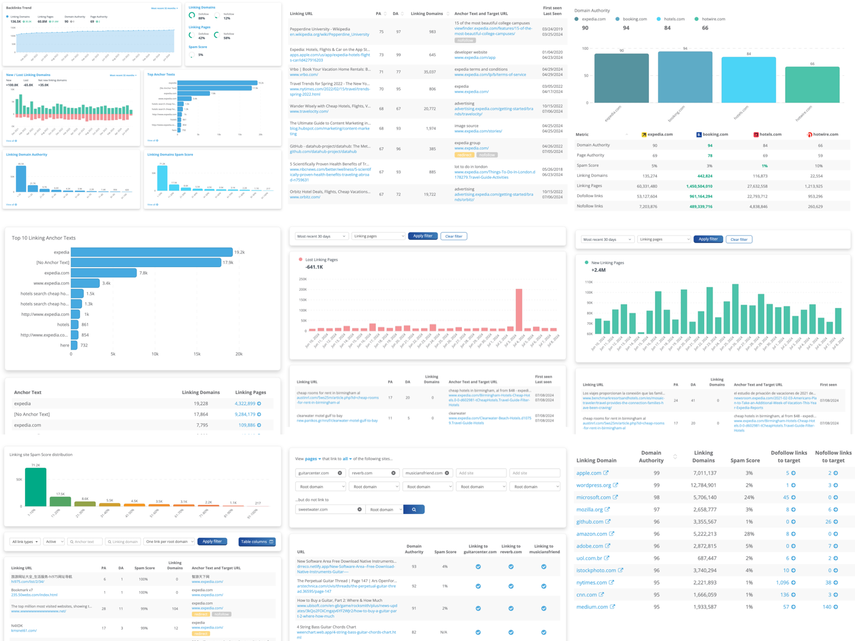Open the 'pages' view type dropdown
This screenshot has height=641, width=855.
(x=313, y=459)
